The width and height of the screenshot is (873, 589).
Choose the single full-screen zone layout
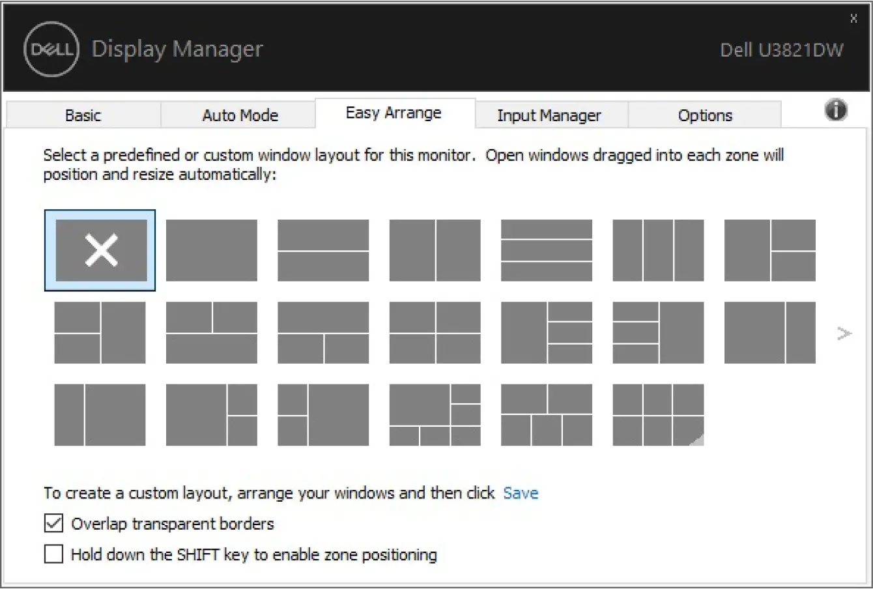point(211,250)
